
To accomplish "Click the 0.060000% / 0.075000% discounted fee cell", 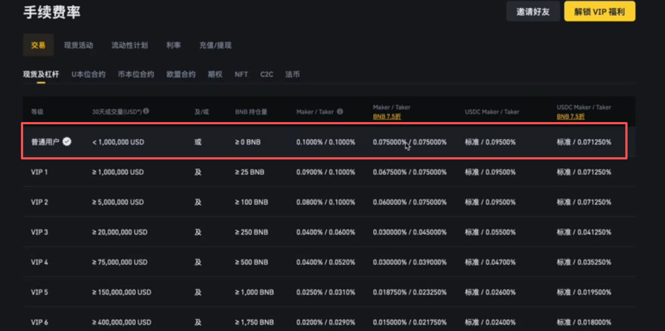I will (409, 202).
